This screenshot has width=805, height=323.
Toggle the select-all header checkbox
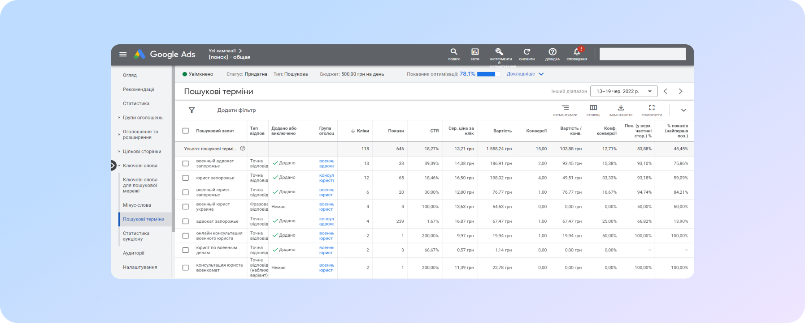pyautogui.click(x=185, y=131)
